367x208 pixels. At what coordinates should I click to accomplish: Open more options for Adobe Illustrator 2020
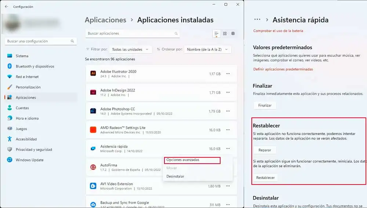[228, 74]
